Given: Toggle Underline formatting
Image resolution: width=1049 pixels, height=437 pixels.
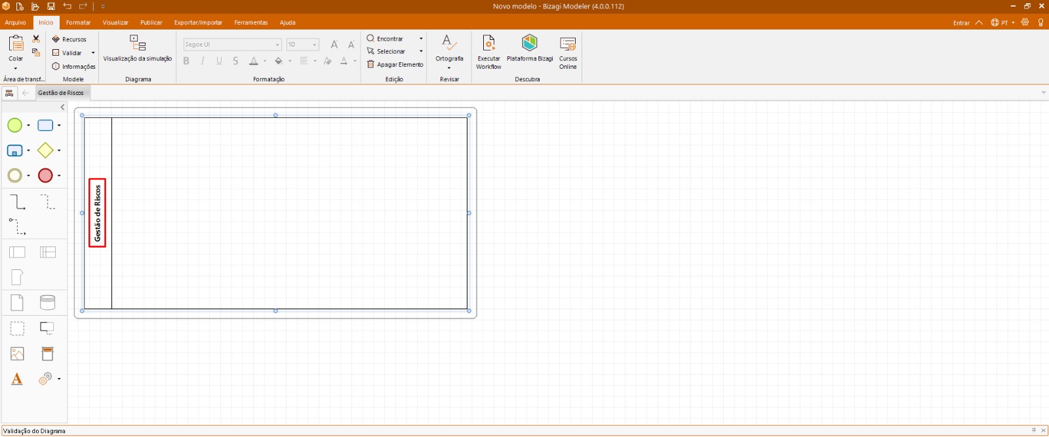Looking at the screenshot, I should [x=219, y=61].
